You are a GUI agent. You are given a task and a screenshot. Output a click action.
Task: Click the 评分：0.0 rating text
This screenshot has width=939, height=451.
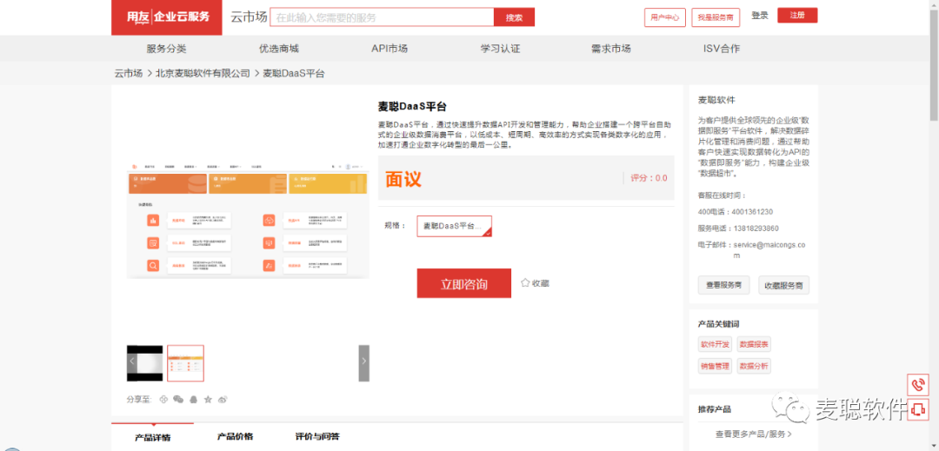(x=649, y=178)
